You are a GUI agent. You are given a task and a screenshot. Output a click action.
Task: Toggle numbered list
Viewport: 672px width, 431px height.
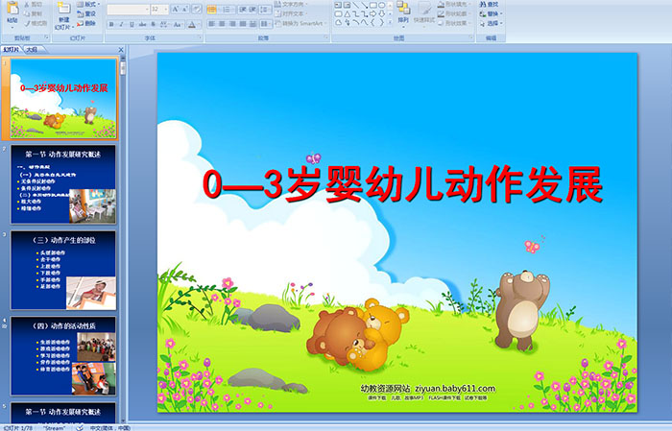click(227, 10)
